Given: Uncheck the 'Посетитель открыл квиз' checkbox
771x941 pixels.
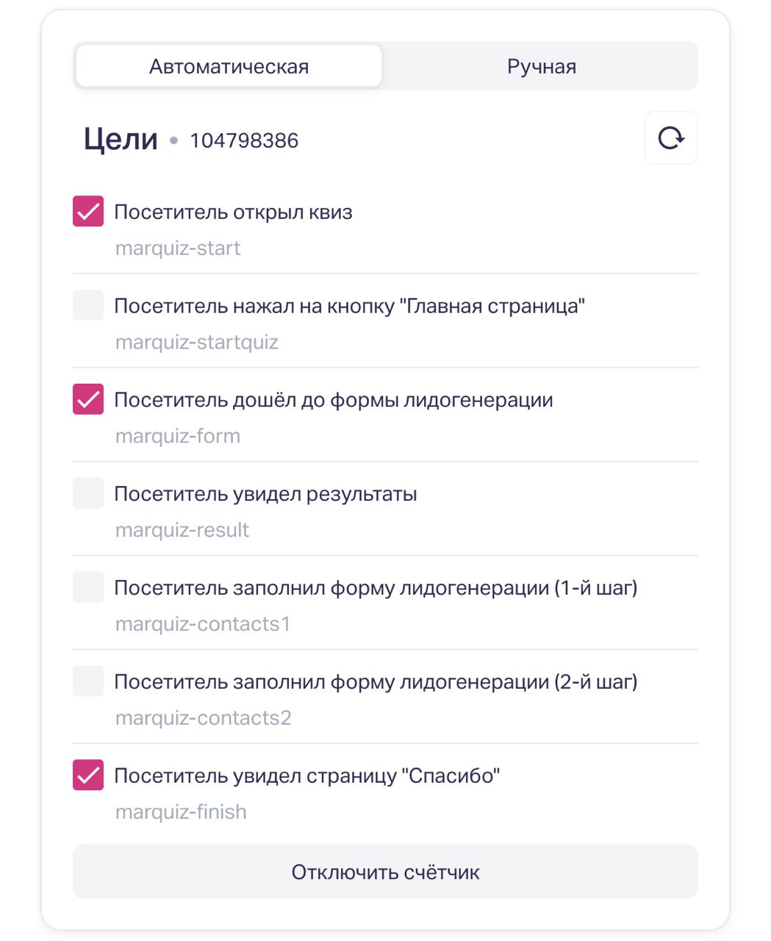Looking at the screenshot, I should coord(88,212).
